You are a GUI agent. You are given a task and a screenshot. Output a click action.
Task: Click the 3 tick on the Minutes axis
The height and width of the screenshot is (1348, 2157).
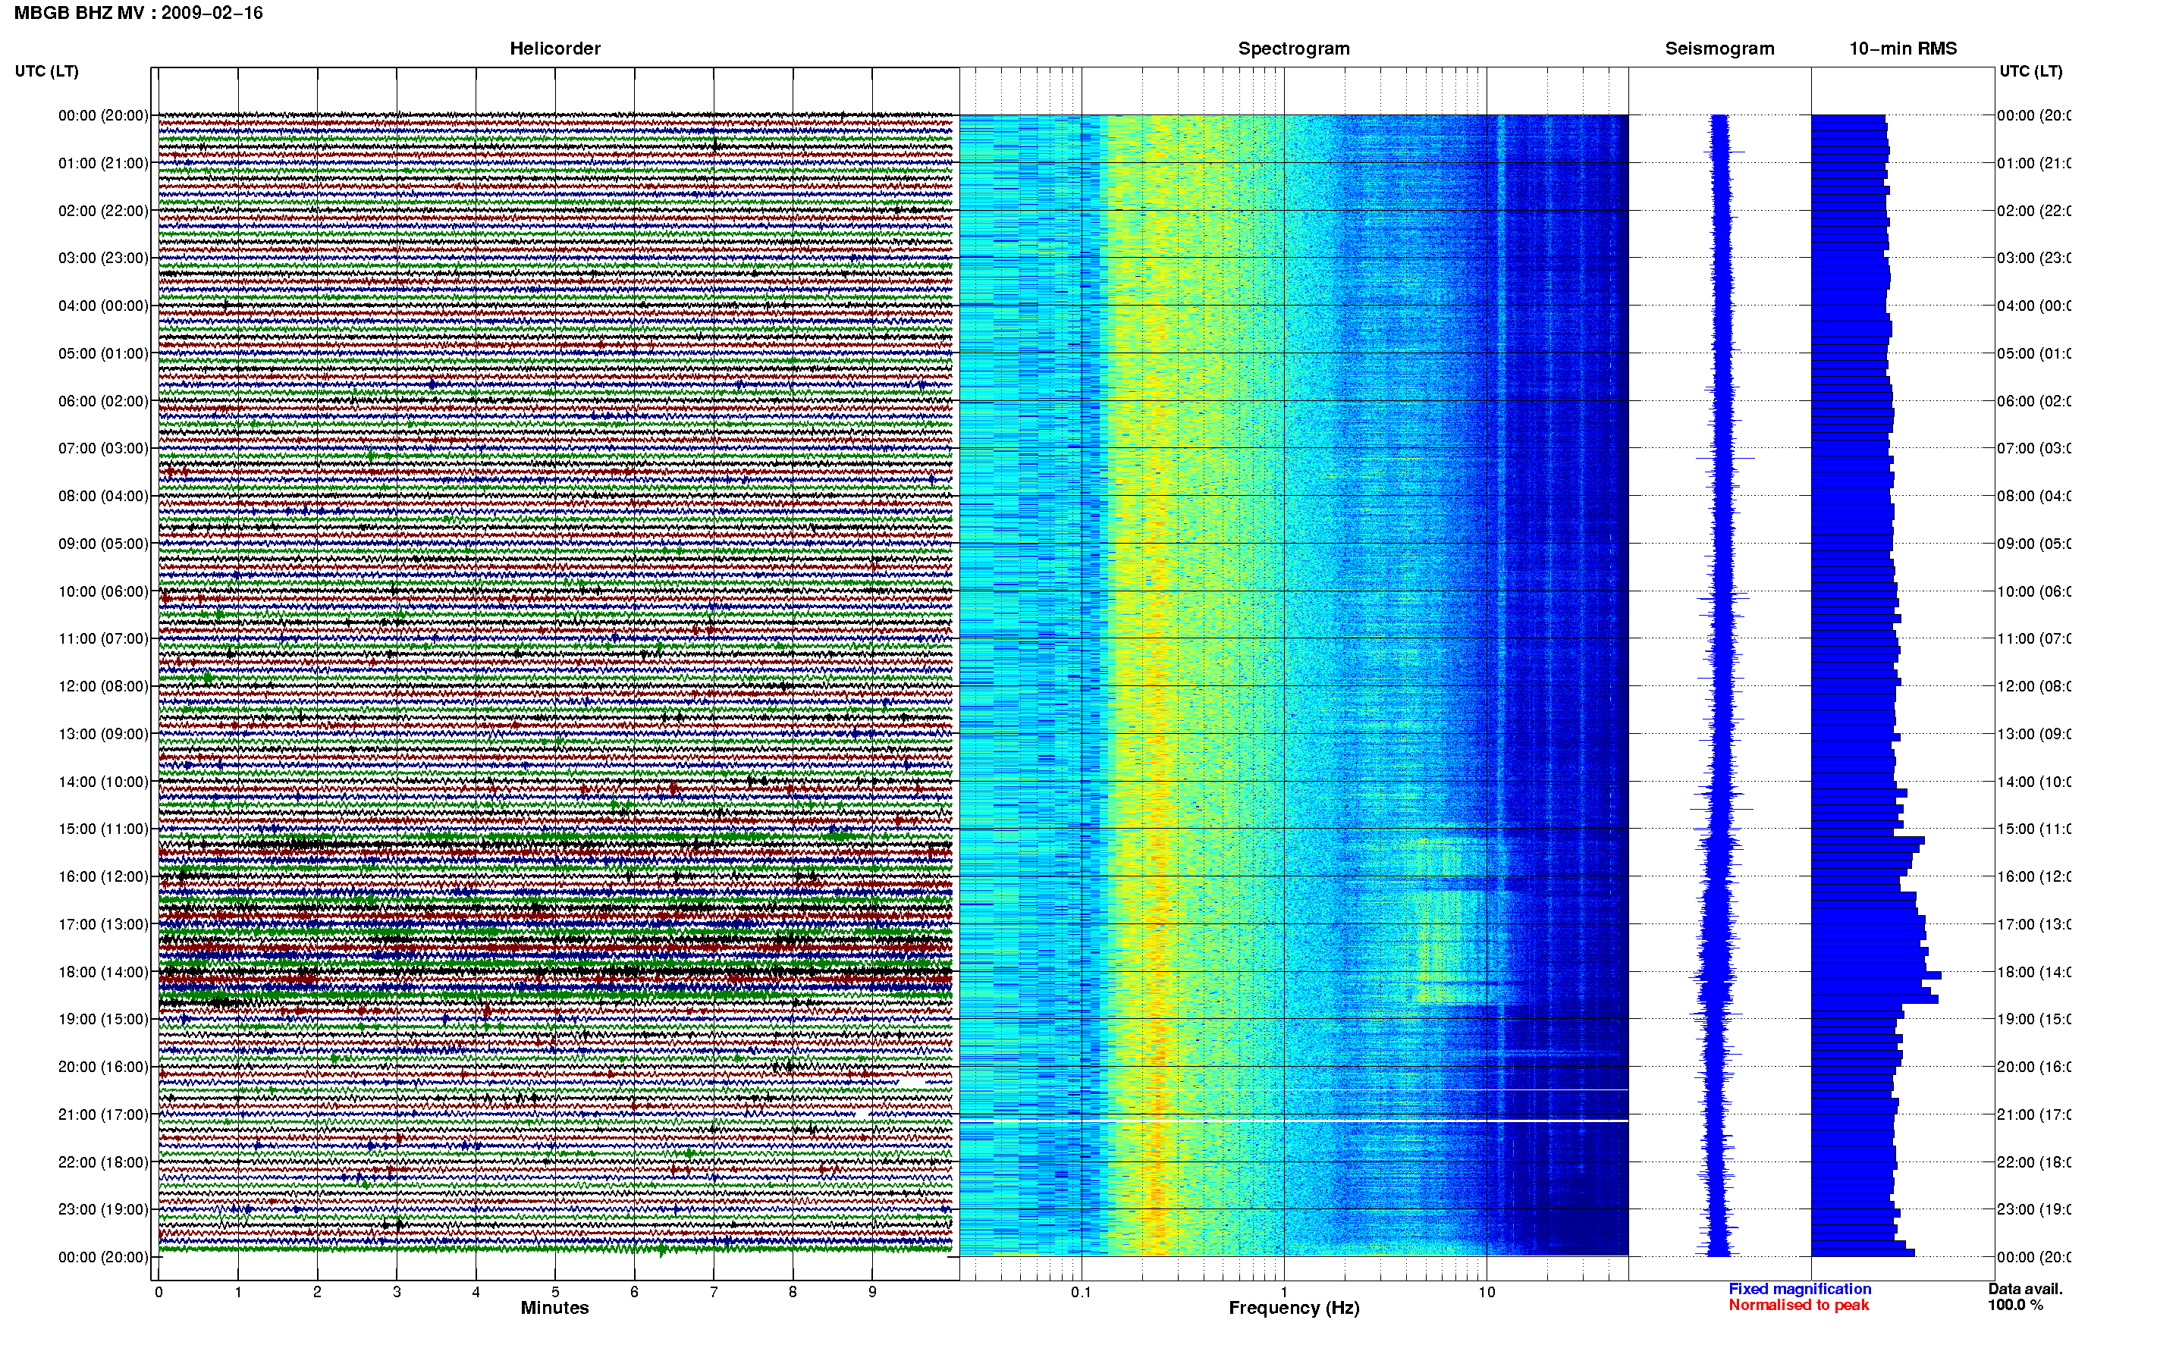click(x=397, y=1292)
